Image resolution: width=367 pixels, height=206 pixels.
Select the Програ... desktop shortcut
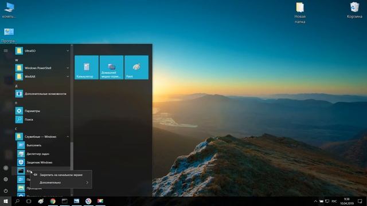coord(9,35)
